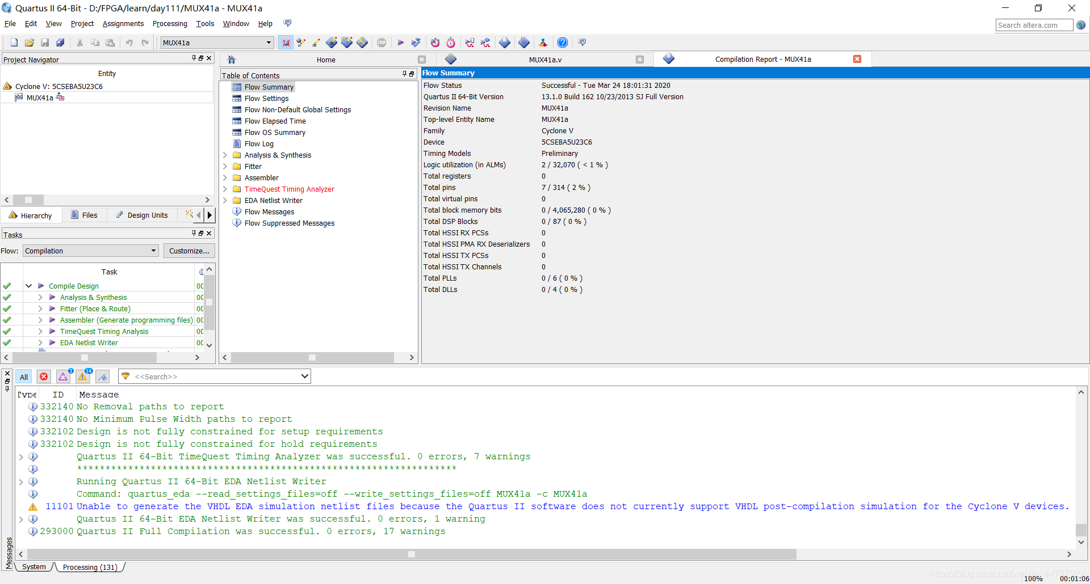Click the feedback speech bubble toolbar icon
Viewport: 1090px width, 584px height.
click(x=582, y=43)
